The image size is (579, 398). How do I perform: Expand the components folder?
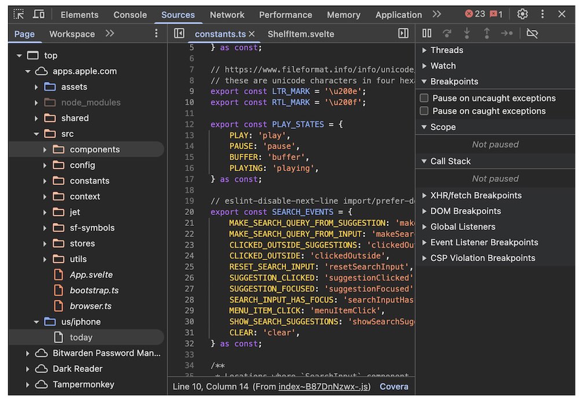(45, 150)
